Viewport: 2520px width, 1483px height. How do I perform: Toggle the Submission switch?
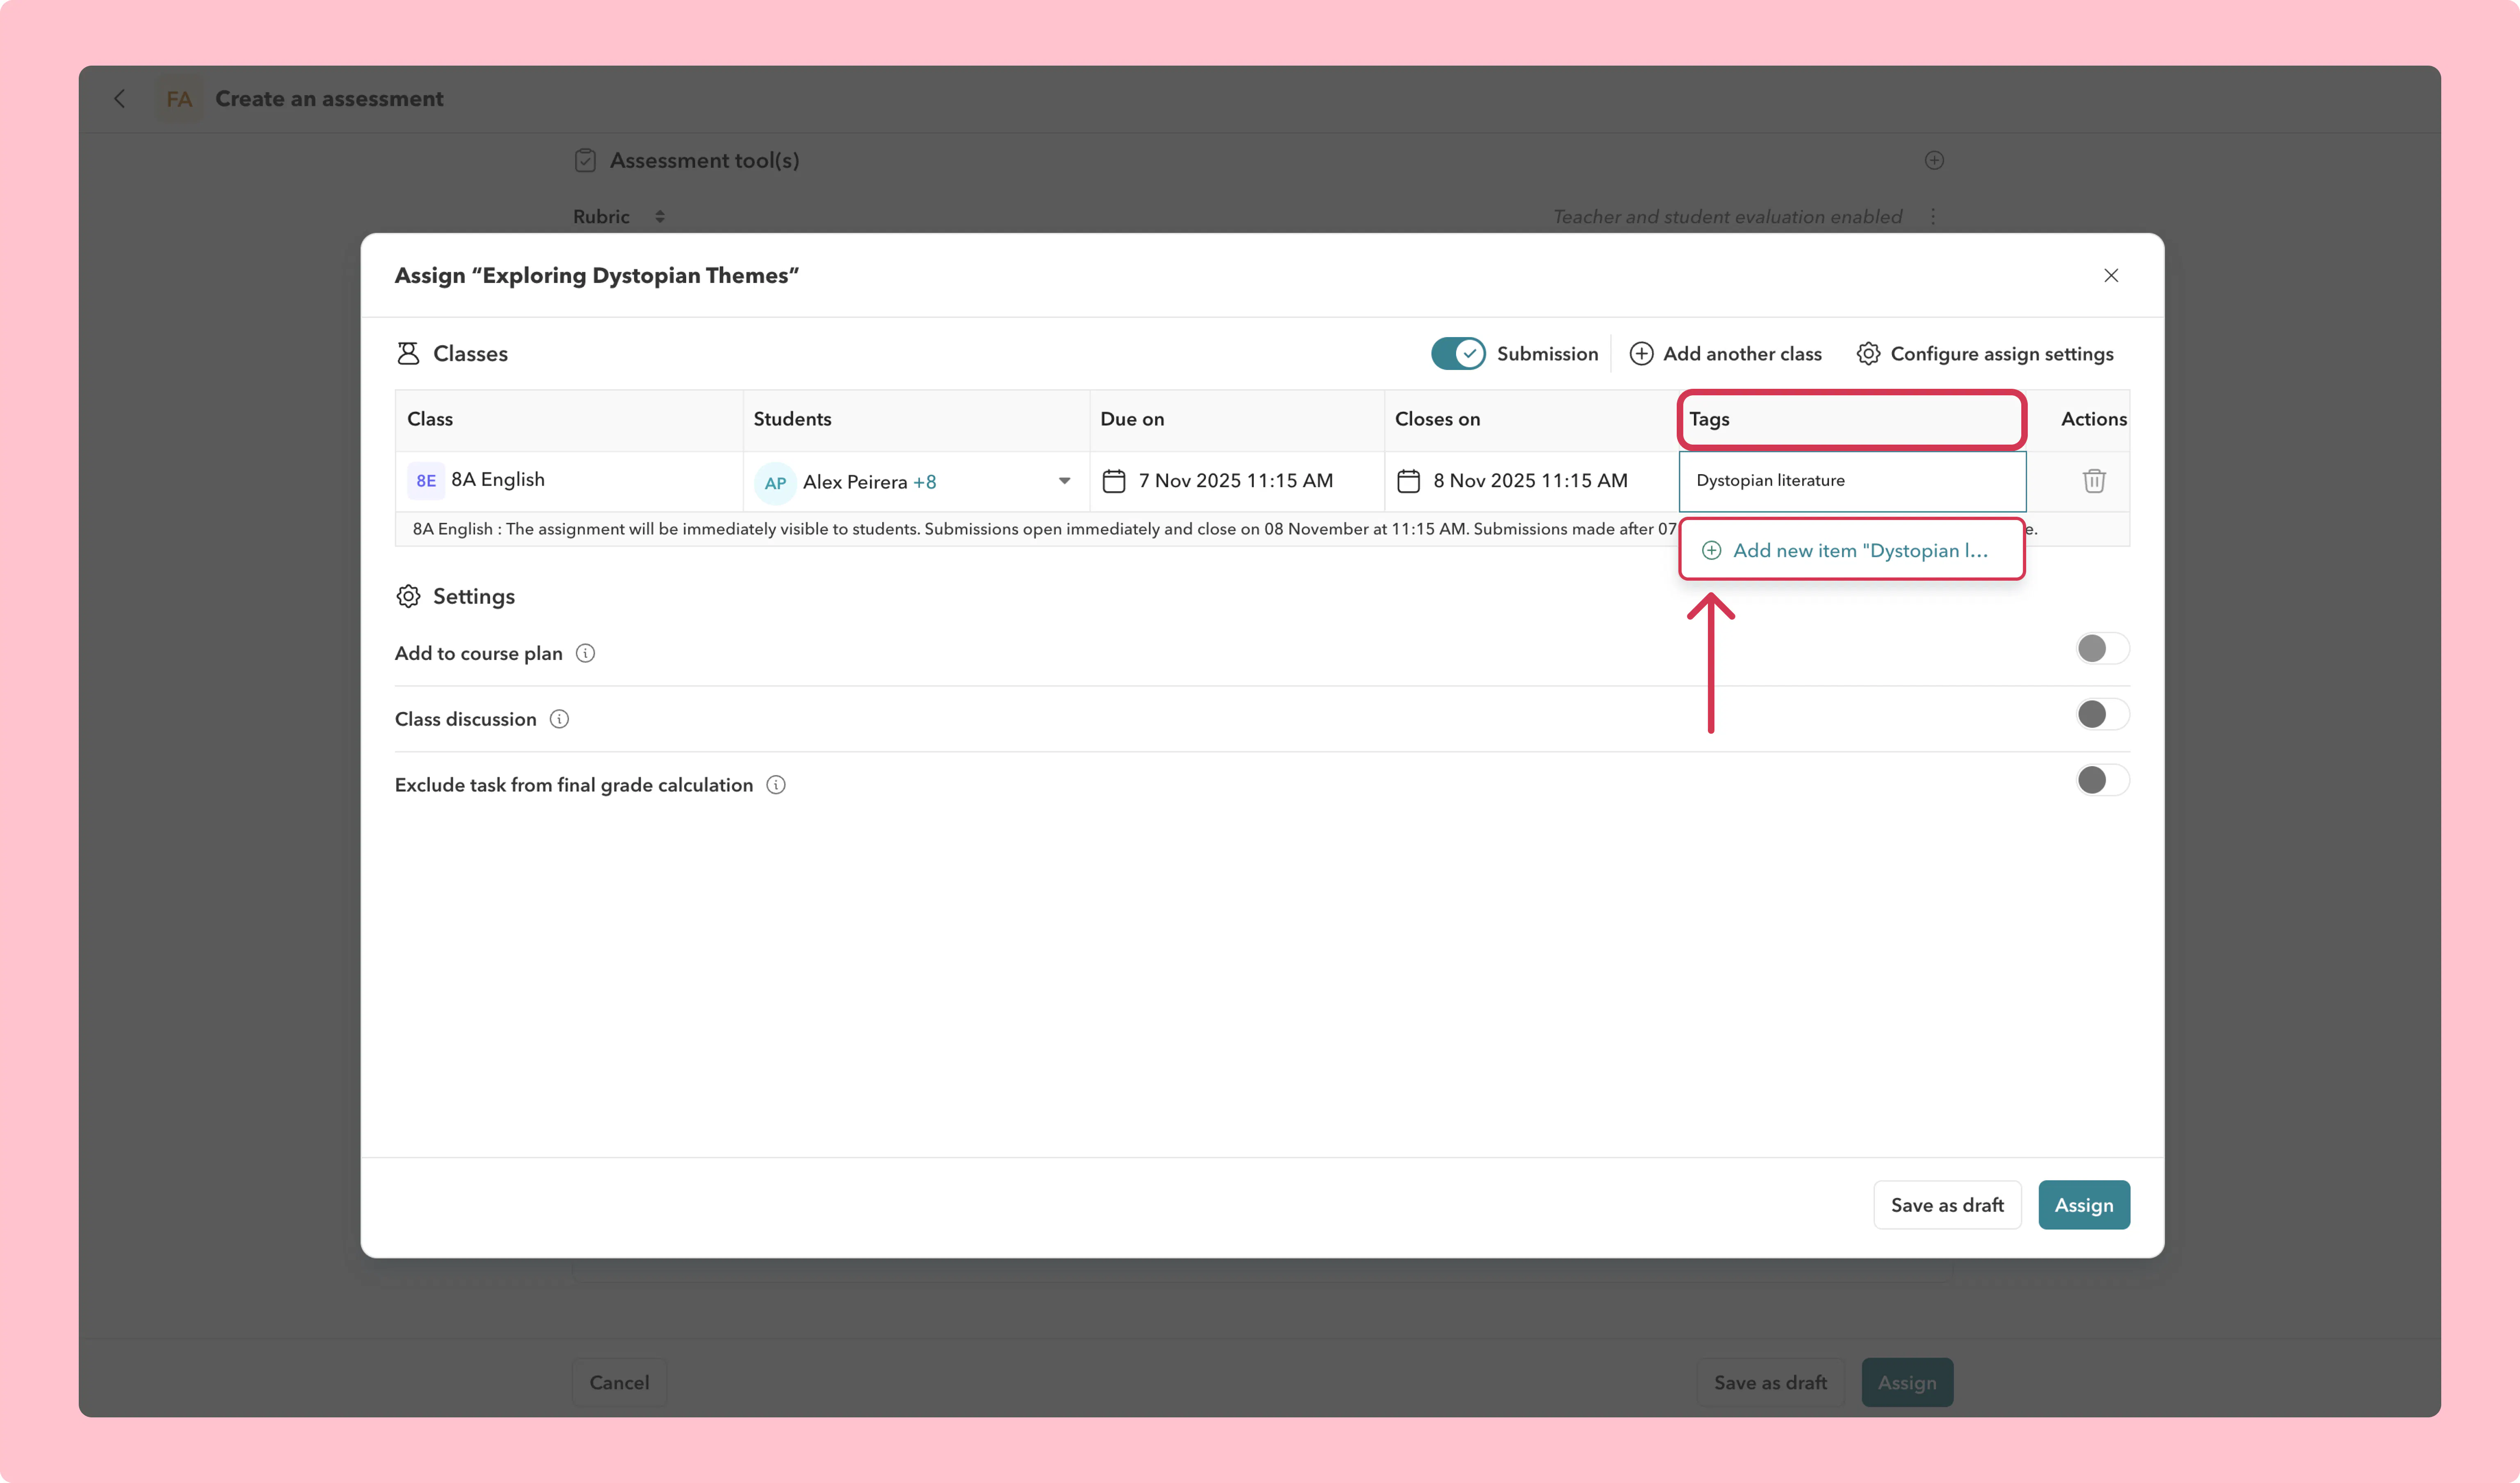coord(1458,353)
